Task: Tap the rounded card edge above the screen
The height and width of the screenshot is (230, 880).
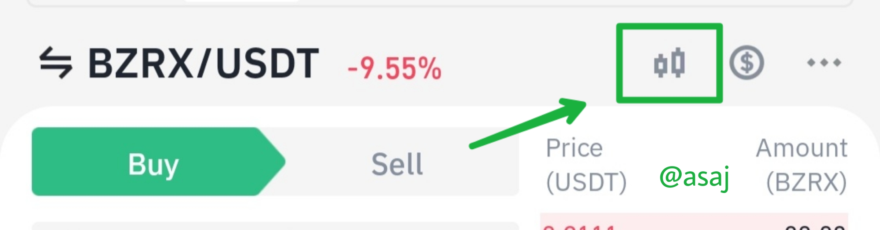Action: [440, 3]
